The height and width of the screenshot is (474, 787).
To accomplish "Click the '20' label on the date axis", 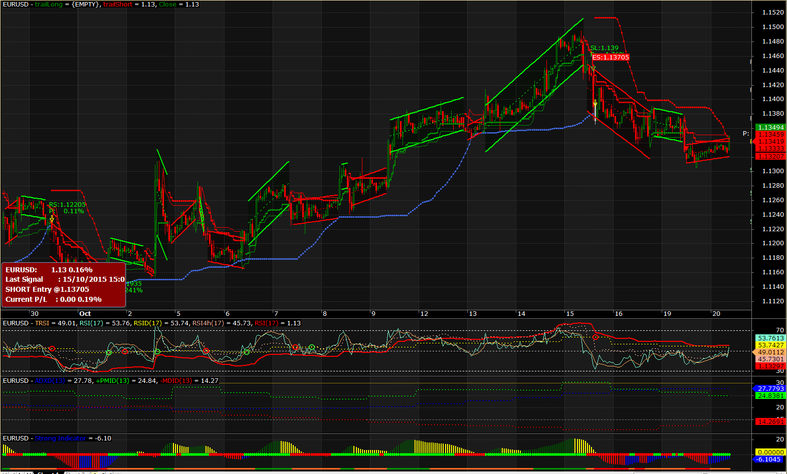I will point(716,314).
